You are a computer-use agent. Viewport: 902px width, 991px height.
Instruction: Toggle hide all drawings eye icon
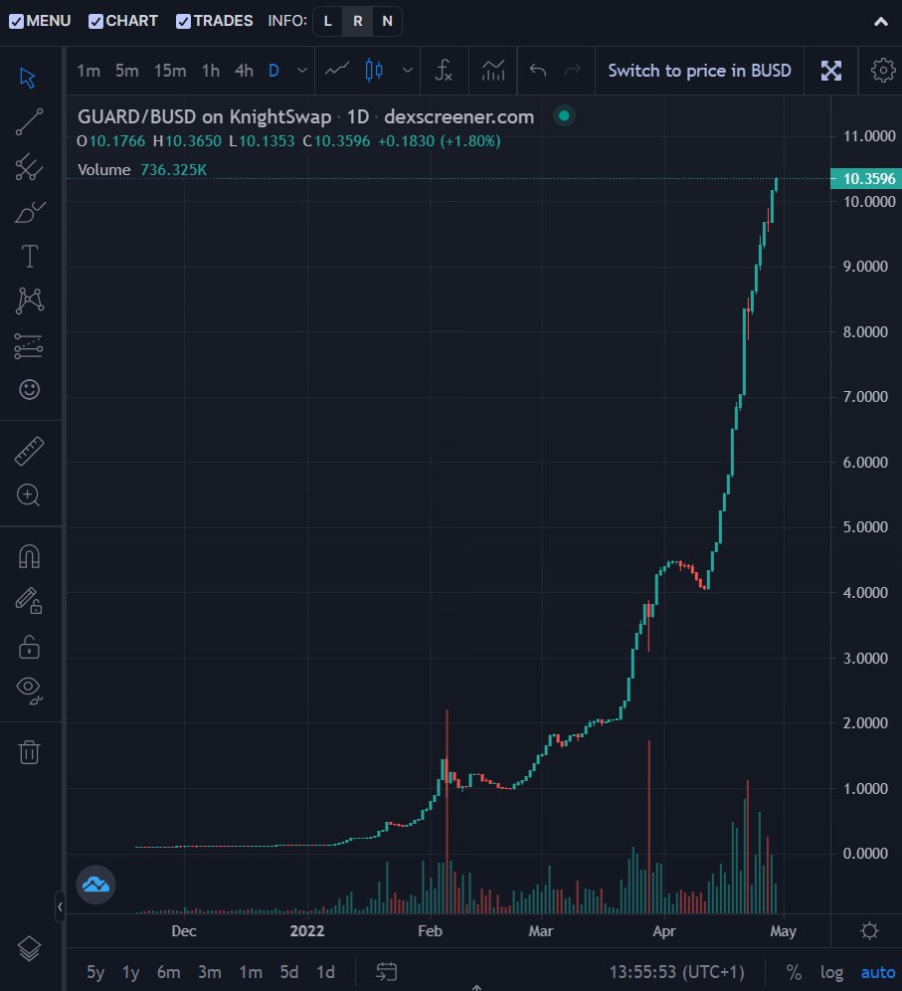coord(29,690)
